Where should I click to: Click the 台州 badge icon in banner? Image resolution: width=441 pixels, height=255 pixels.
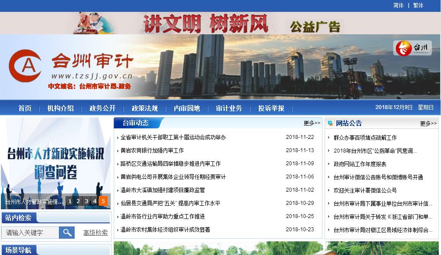tap(412, 48)
